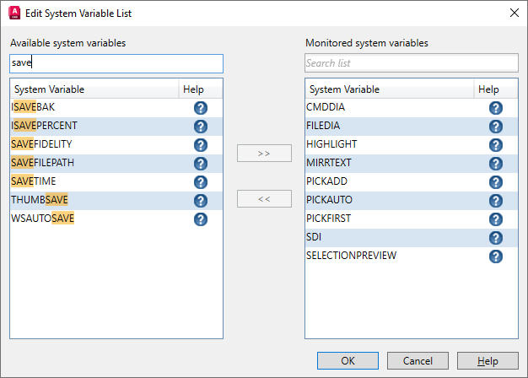Open help for SELECTIONPREVIEW variable
This screenshot has width=528, height=378.
496,256
